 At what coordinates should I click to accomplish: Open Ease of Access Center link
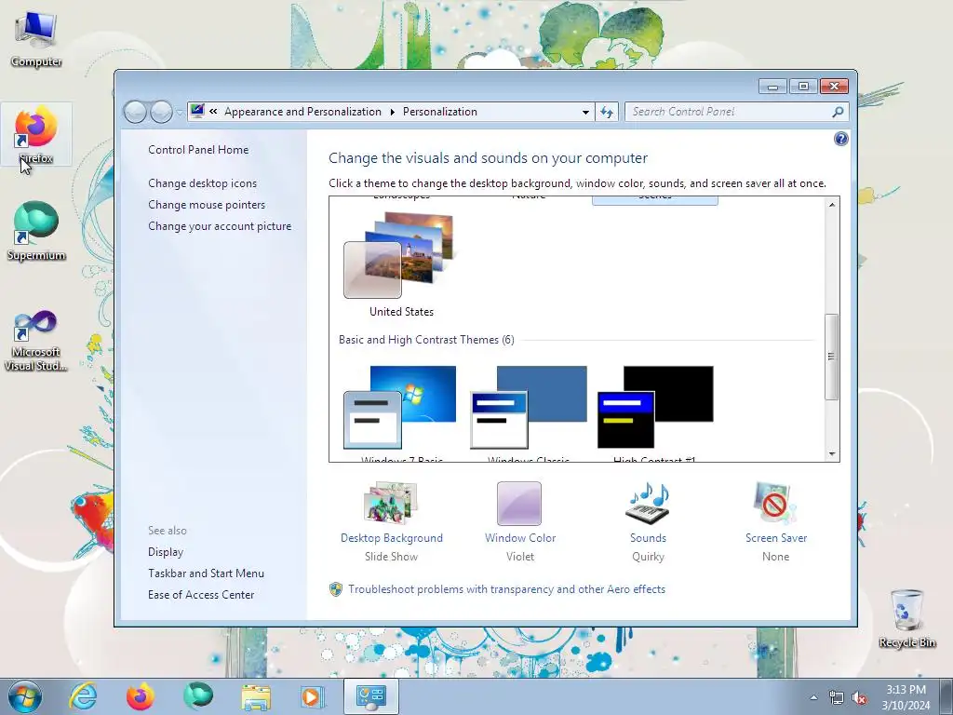coord(201,594)
